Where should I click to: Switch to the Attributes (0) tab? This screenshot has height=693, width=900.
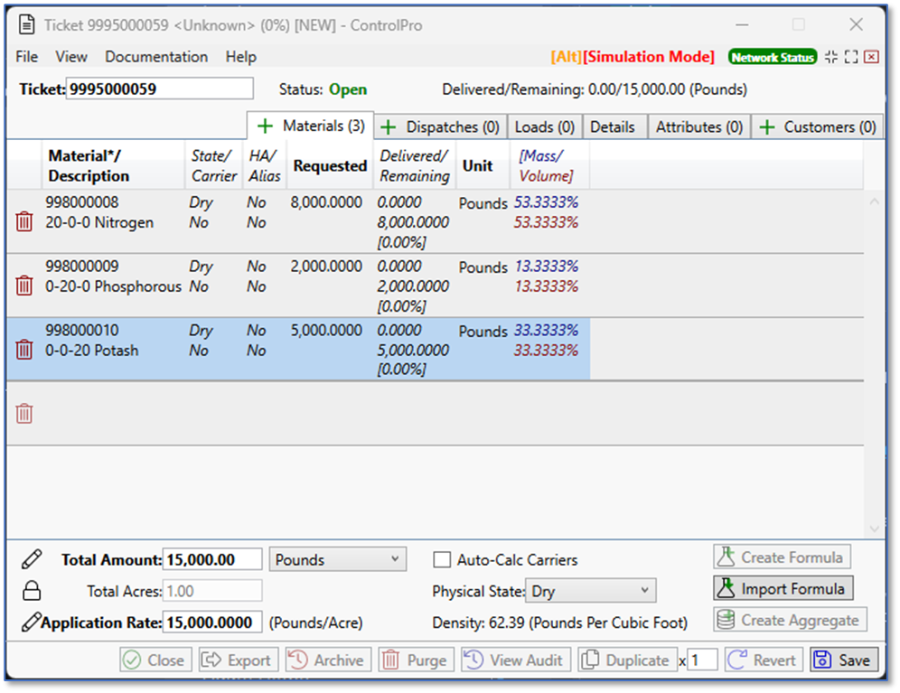pos(698,127)
